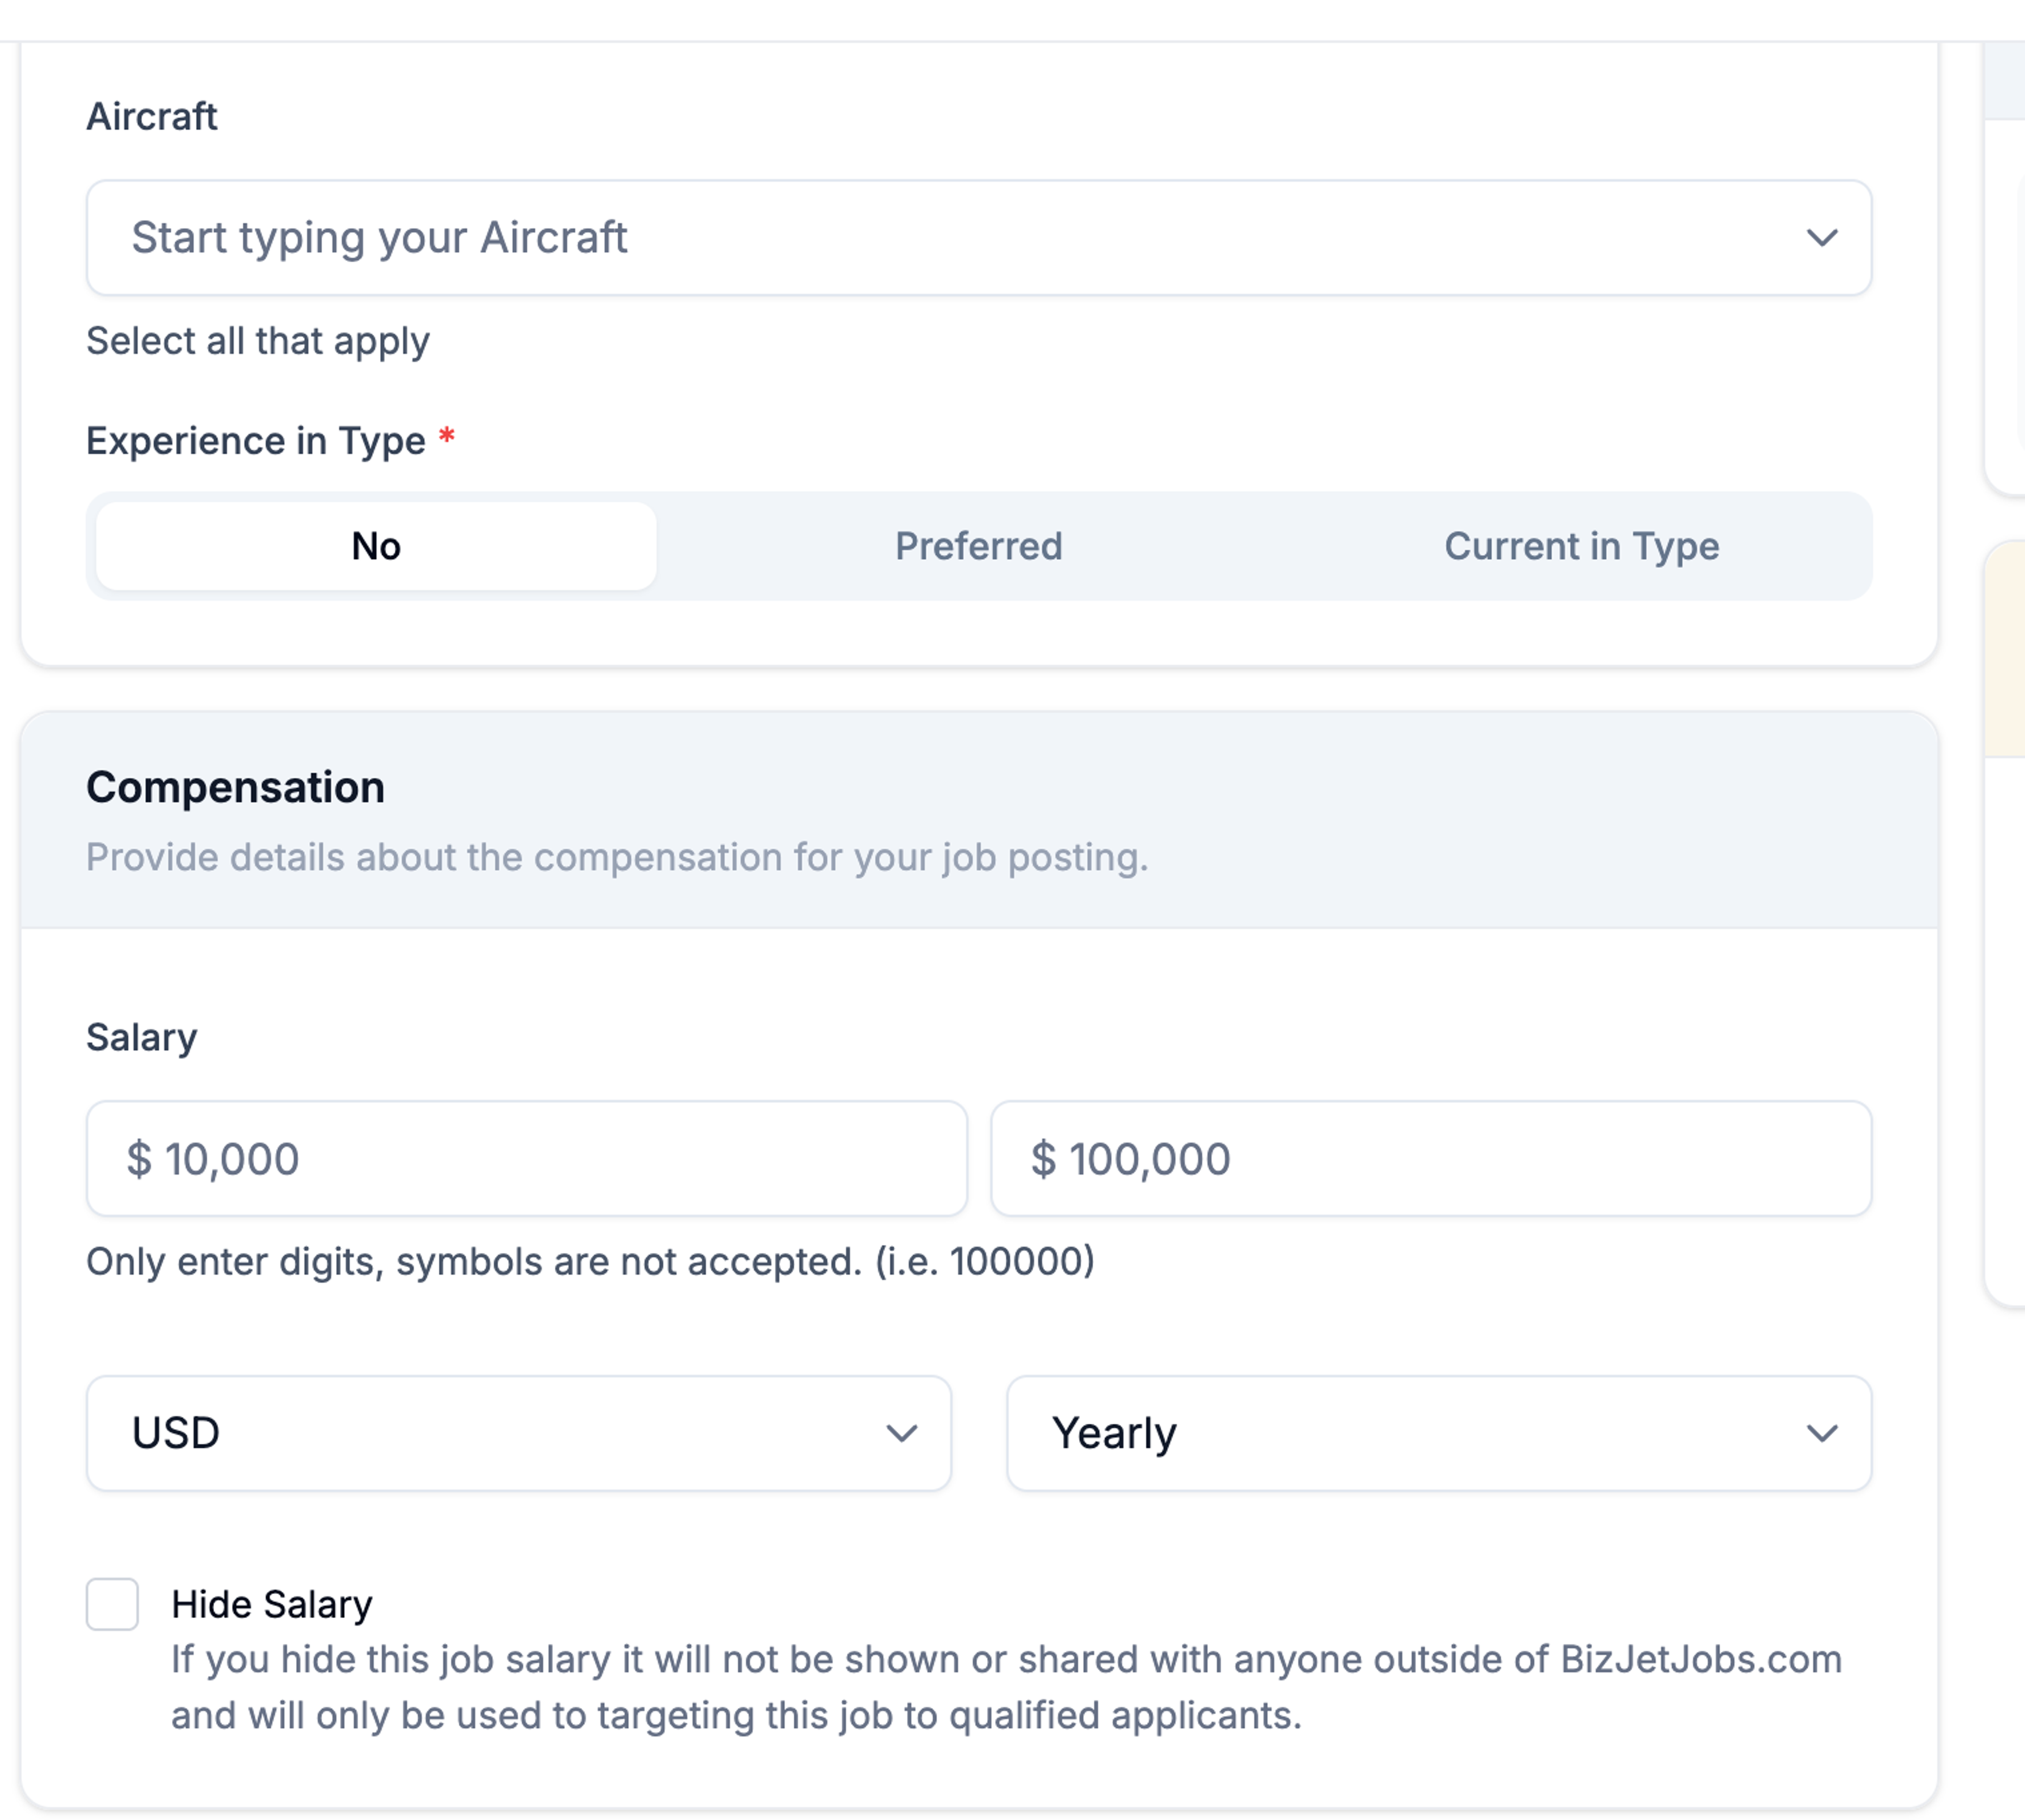
Task: Set Experience in Type to Preferred
Action: tap(979, 546)
